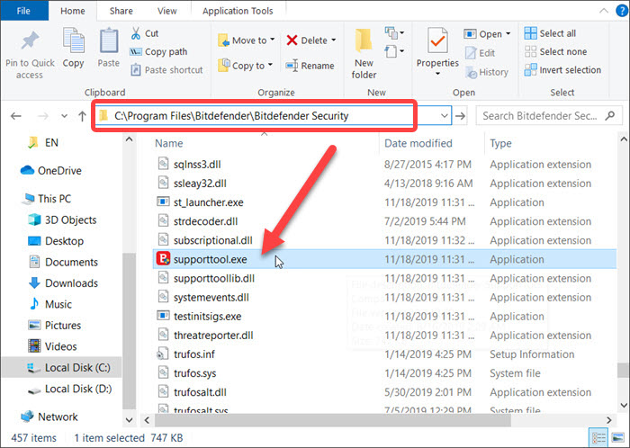The height and width of the screenshot is (448, 630).
Task: Open Downloads in the sidebar
Action: point(63,283)
